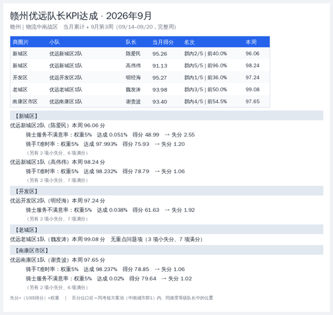Screen dimensions: 333x315
Task: Click the 名次 column header
Action: 189,42
